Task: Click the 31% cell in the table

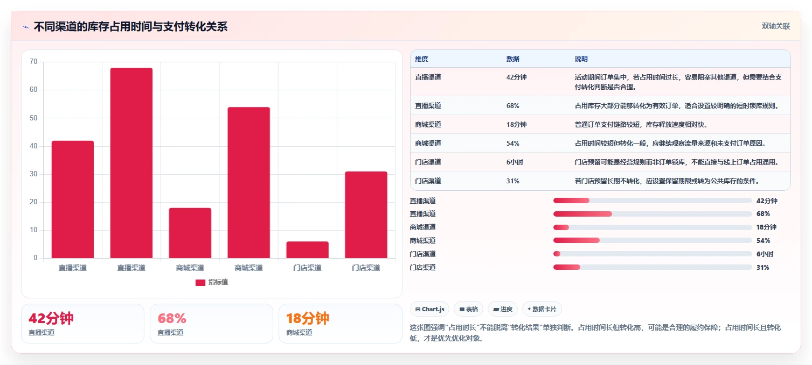Action: pos(513,181)
